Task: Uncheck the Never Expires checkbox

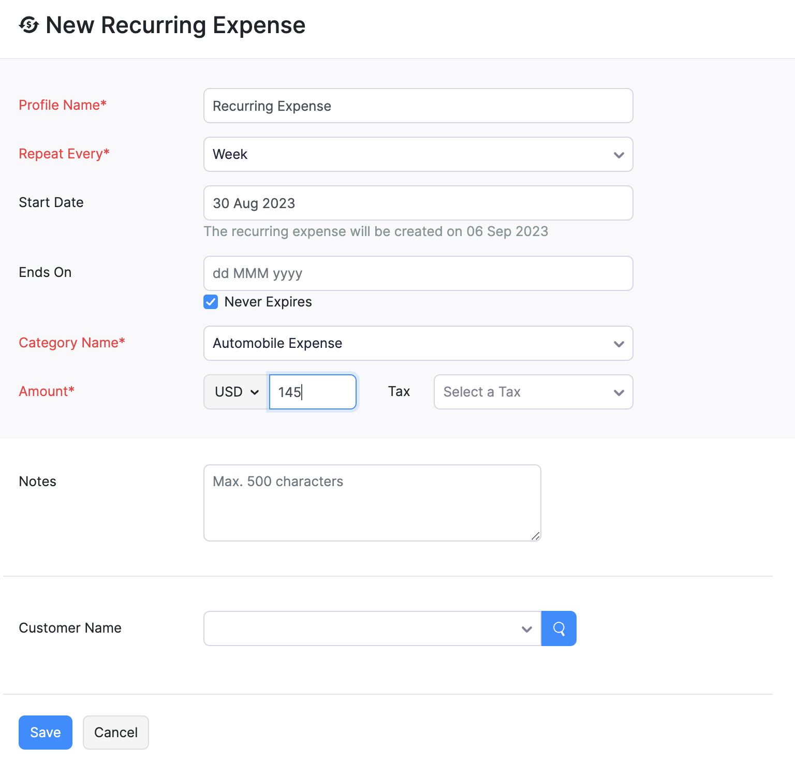Action: [210, 302]
